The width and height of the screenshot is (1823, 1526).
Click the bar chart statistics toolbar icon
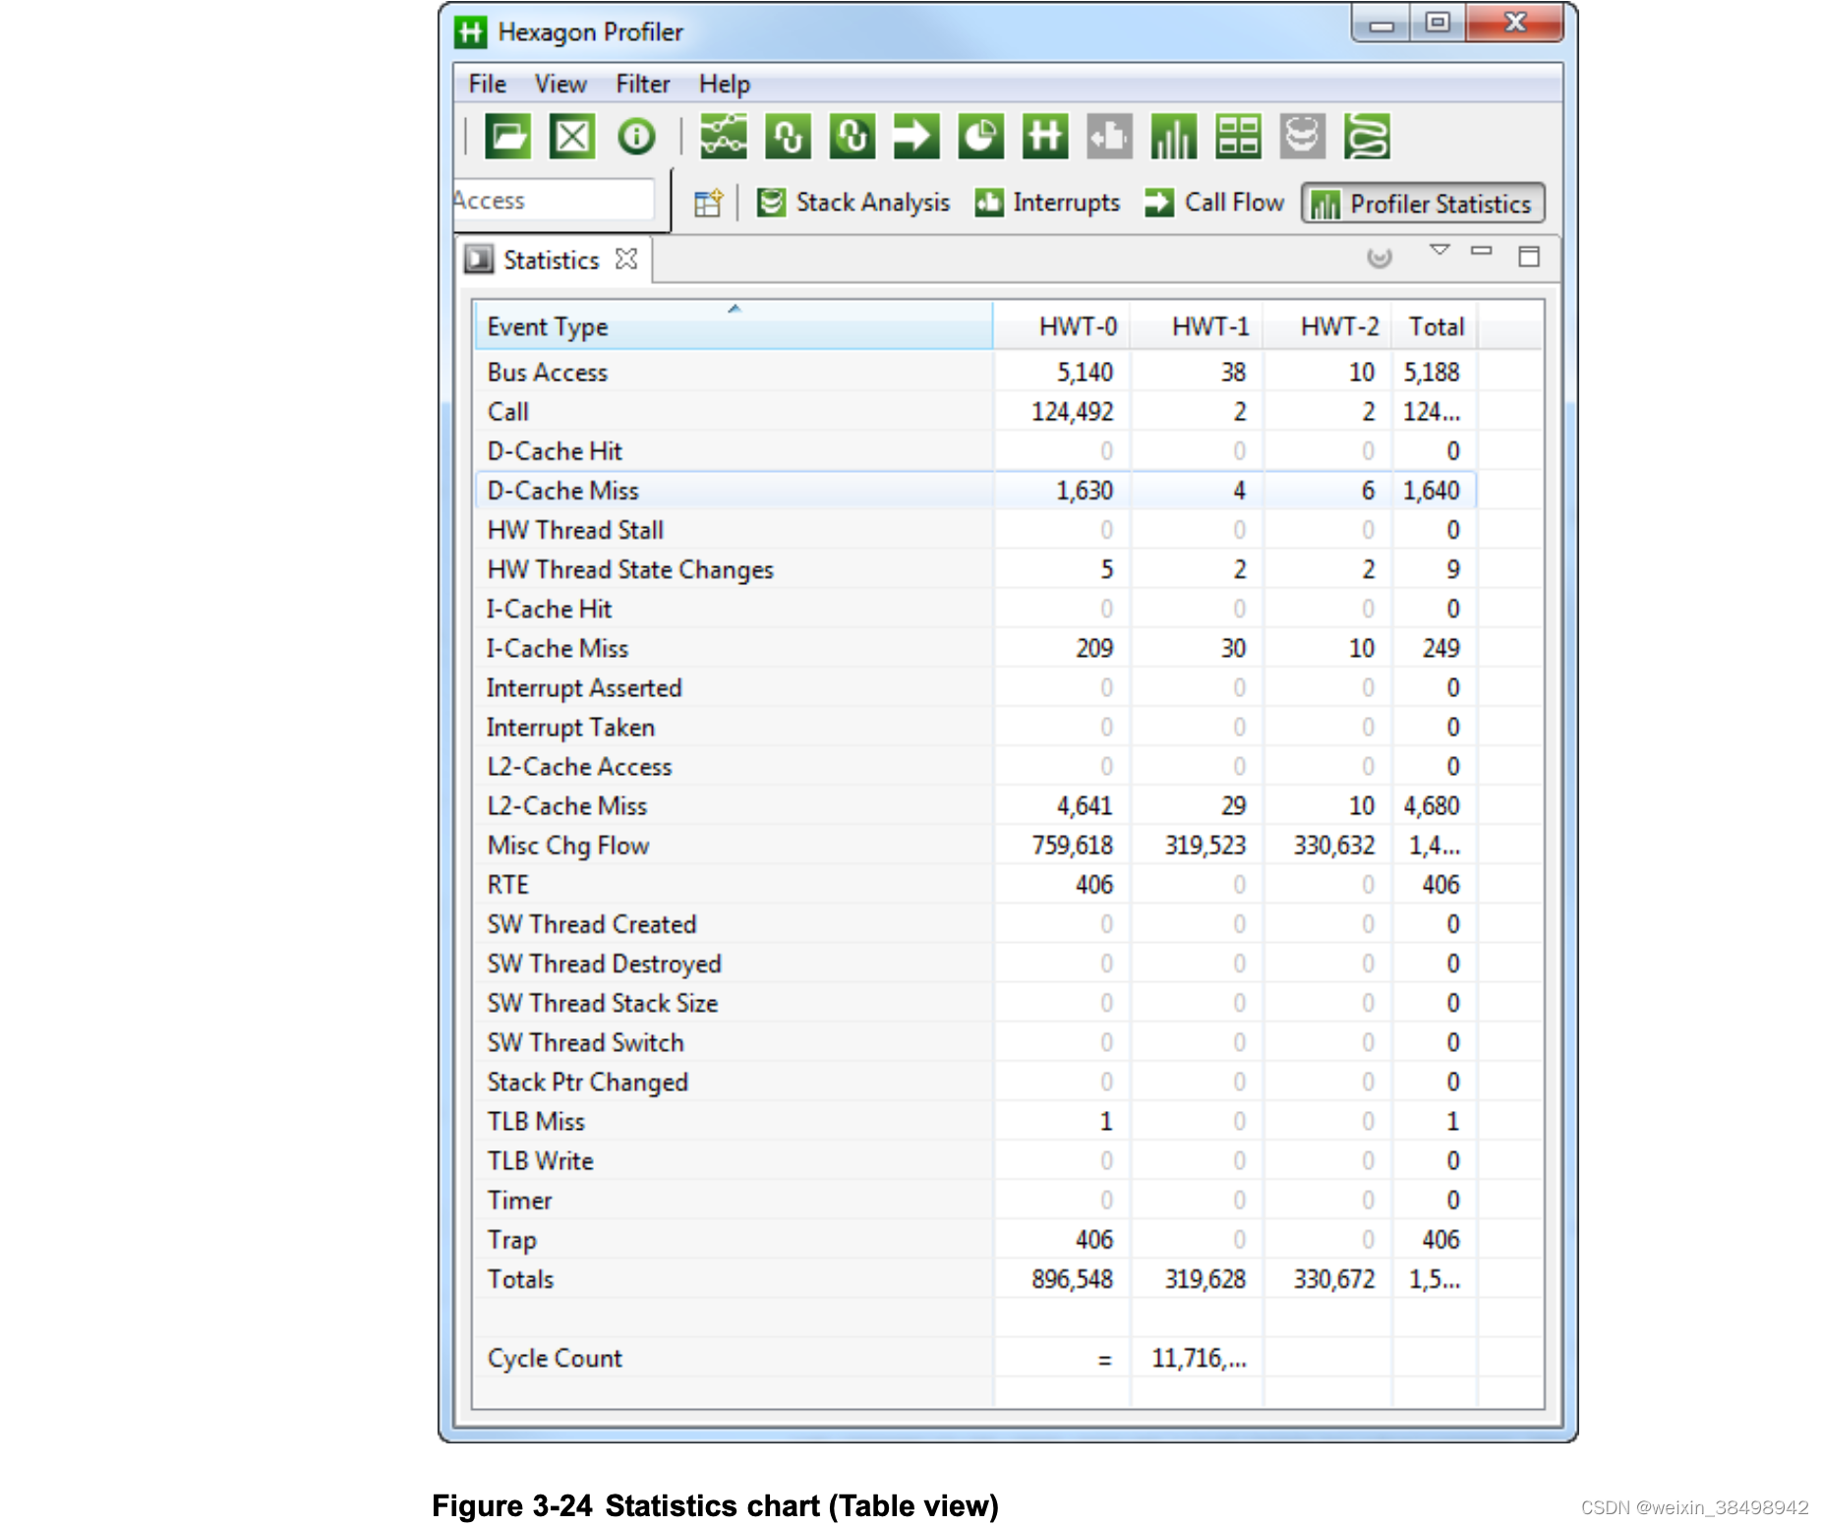1174,136
